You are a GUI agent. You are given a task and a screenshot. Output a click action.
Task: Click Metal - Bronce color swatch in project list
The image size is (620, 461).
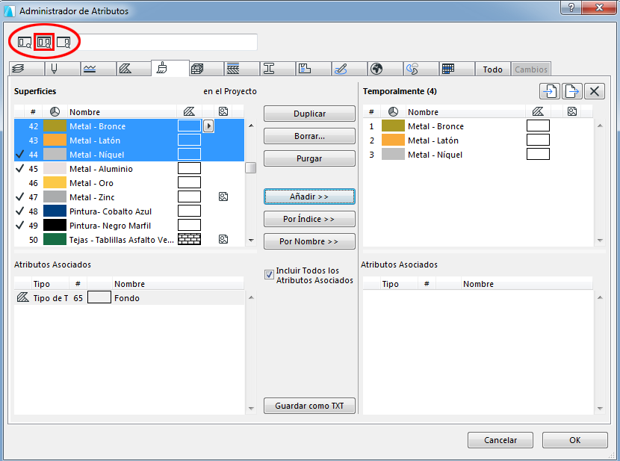click(55, 126)
